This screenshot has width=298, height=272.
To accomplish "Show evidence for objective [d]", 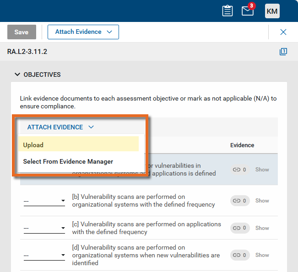I will (x=262, y=255).
